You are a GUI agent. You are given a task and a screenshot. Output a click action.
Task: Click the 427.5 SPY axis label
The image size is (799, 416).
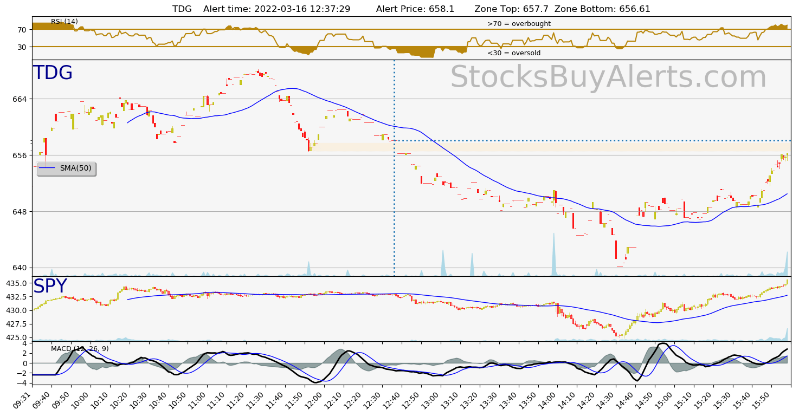point(17,324)
